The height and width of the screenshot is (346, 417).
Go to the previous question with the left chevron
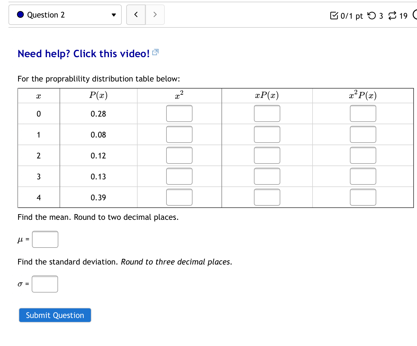pyautogui.click(x=136, y=14)
